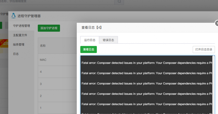Open 主配置文件 in the sidebar
This screenshot has height=114, width=218.
(x=20, y=35)
